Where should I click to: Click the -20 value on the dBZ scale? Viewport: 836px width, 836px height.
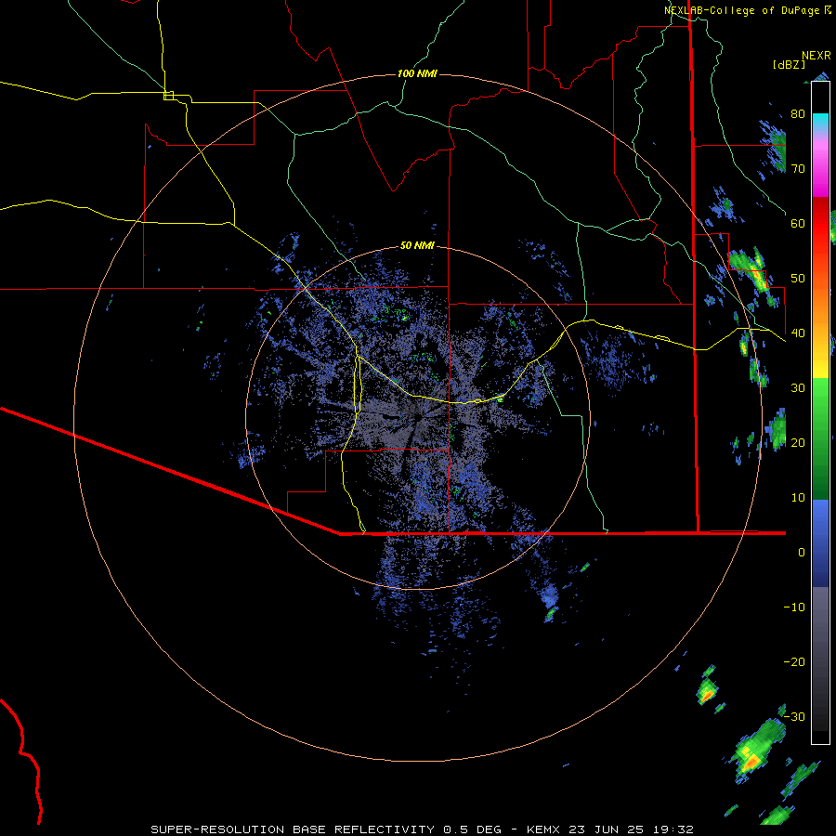794,661
